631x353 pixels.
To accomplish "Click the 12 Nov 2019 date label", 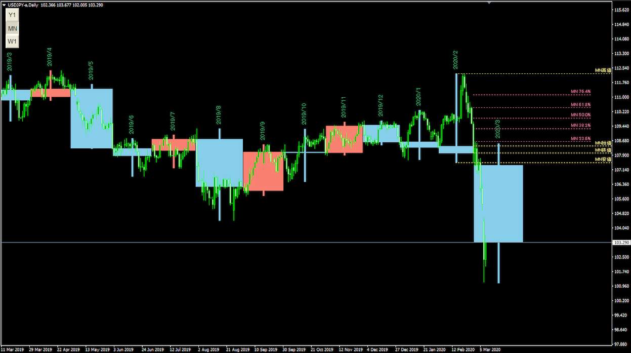I will pyautogui.click(x=350, y=349).
